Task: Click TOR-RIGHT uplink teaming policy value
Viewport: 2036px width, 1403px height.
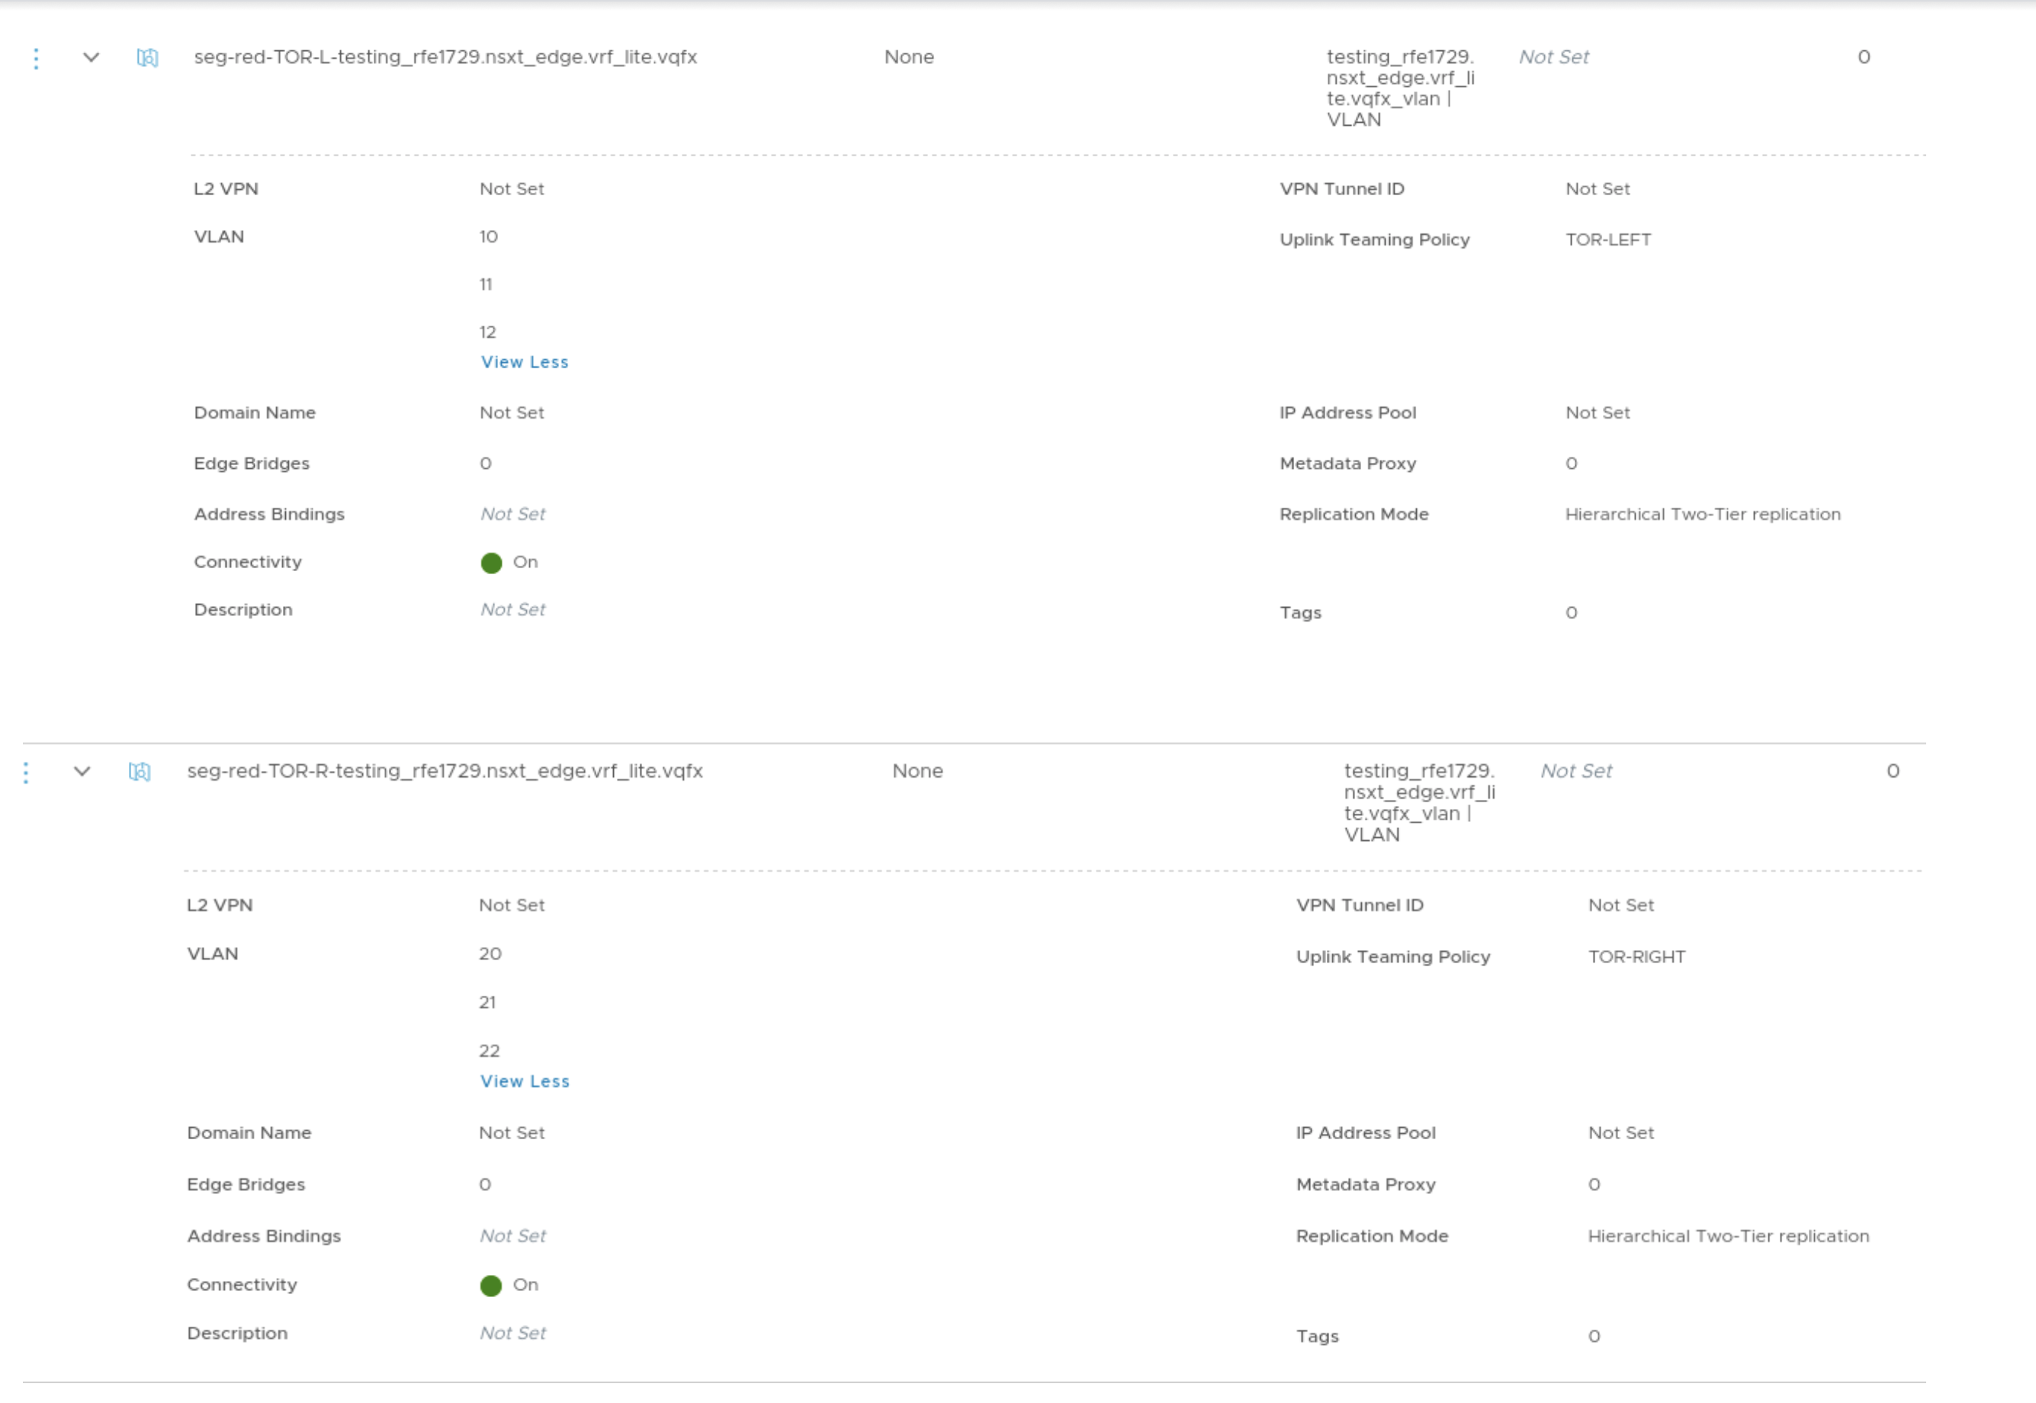Action: (1636, 957)
